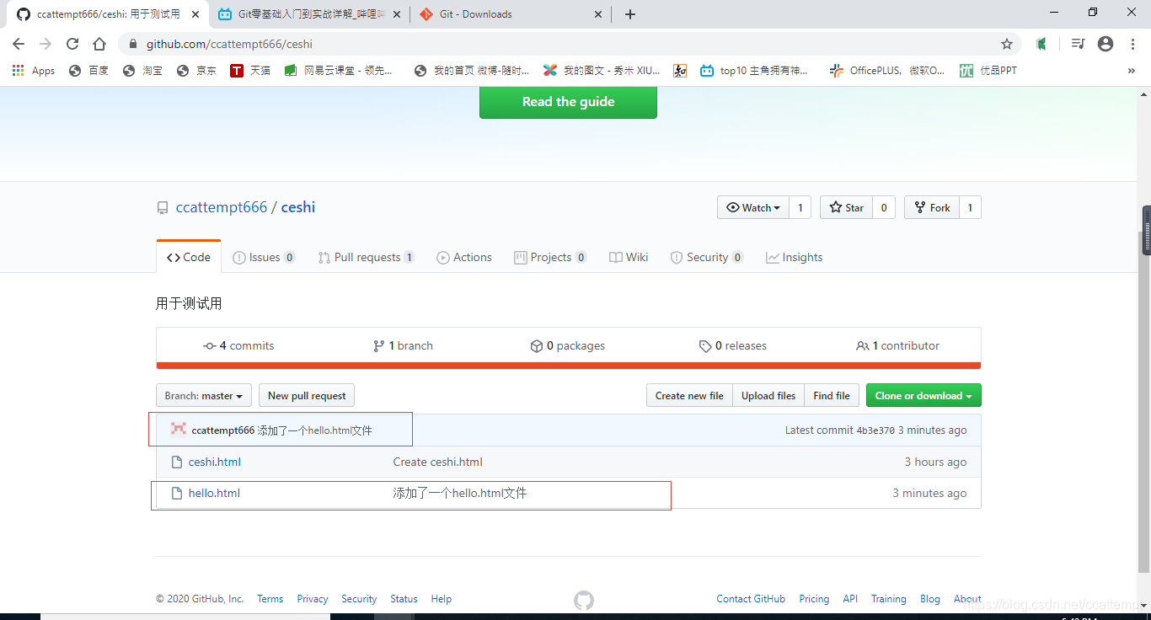Click the watchers count 1

point(800,207)
